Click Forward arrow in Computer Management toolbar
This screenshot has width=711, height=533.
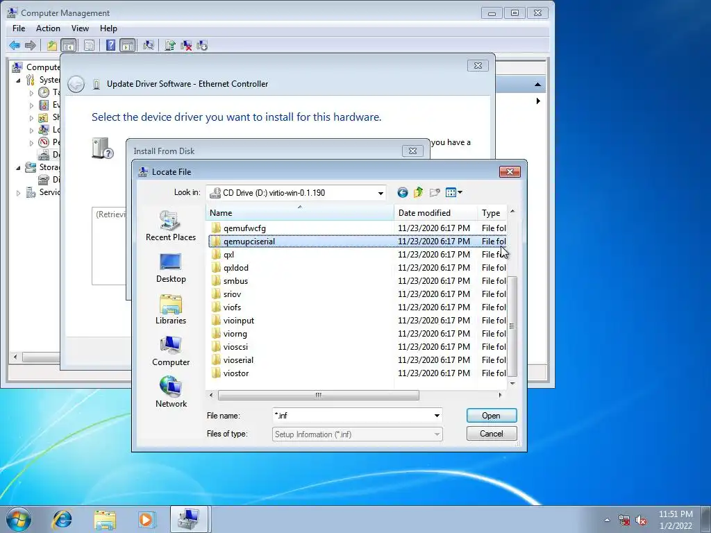(31, 45)
